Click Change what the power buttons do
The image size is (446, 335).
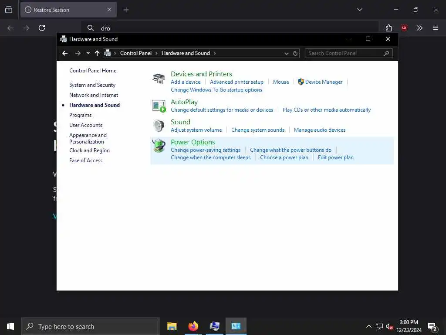[x=291, y=150]
